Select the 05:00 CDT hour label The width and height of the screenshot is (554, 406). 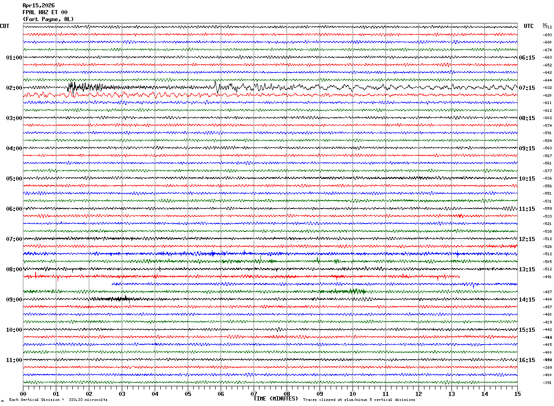14,179
